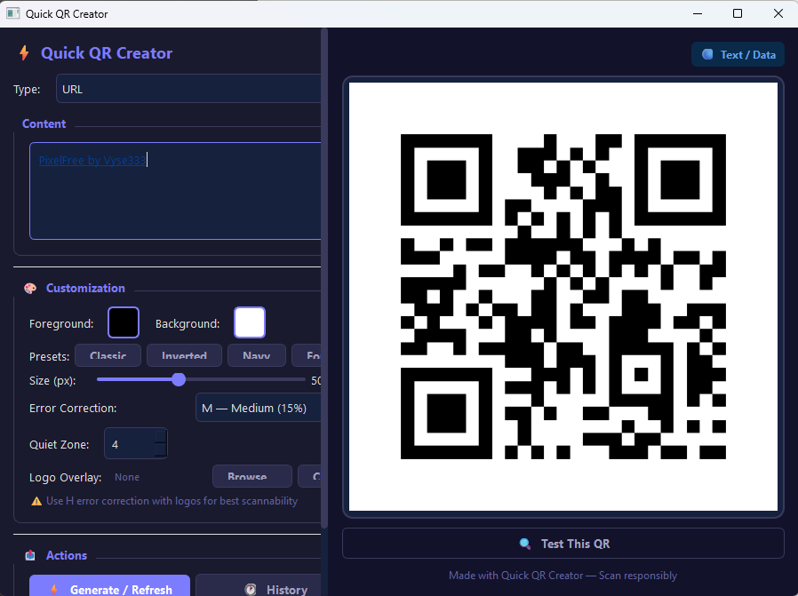
Task: Click the magnifier icon in Test This QR
Action: pos(524,544)
